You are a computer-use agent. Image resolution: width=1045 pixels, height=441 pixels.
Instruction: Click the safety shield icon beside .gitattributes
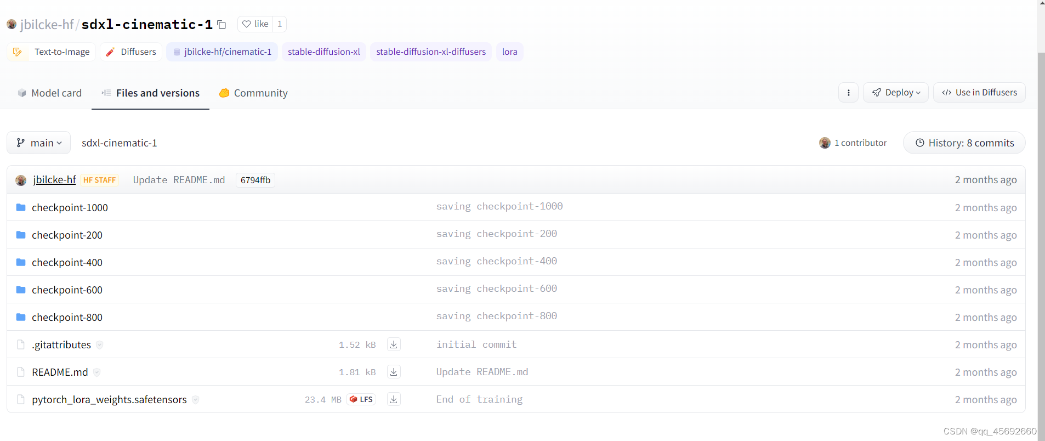click(99, 345)
